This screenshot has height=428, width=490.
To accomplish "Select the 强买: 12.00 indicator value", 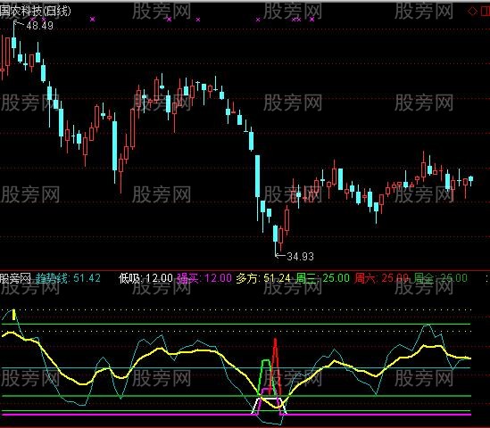I will click(204, 278).
